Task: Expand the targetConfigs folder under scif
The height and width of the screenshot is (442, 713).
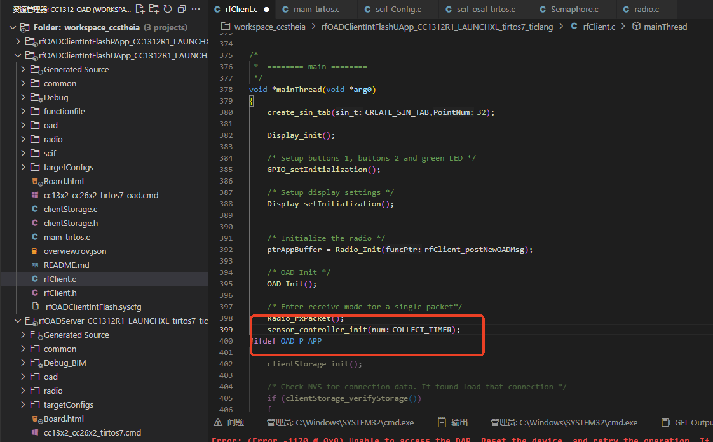Action: [x=68, y=168]
